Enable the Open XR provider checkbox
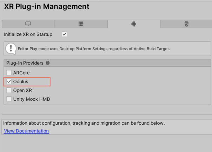Viewport: 212px width, 152px height. [x=9, y=90]
